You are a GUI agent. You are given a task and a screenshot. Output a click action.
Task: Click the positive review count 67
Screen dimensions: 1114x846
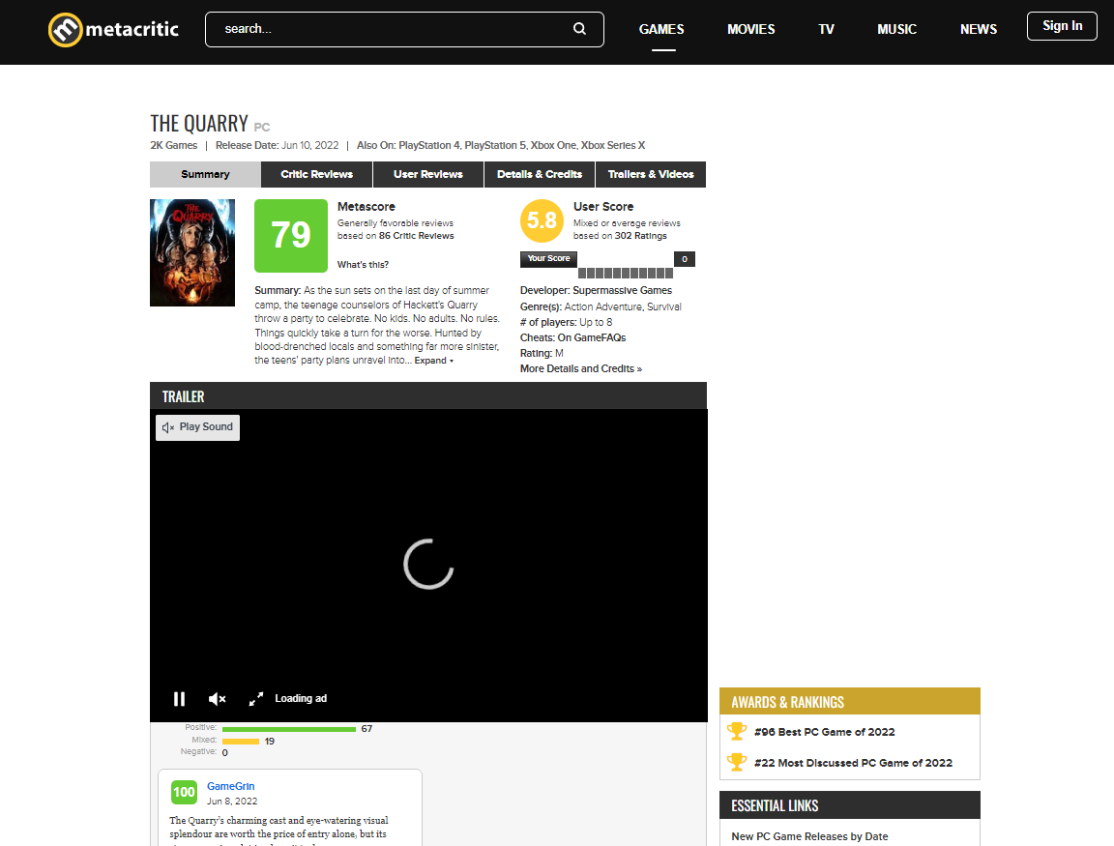tap(366, 729)
